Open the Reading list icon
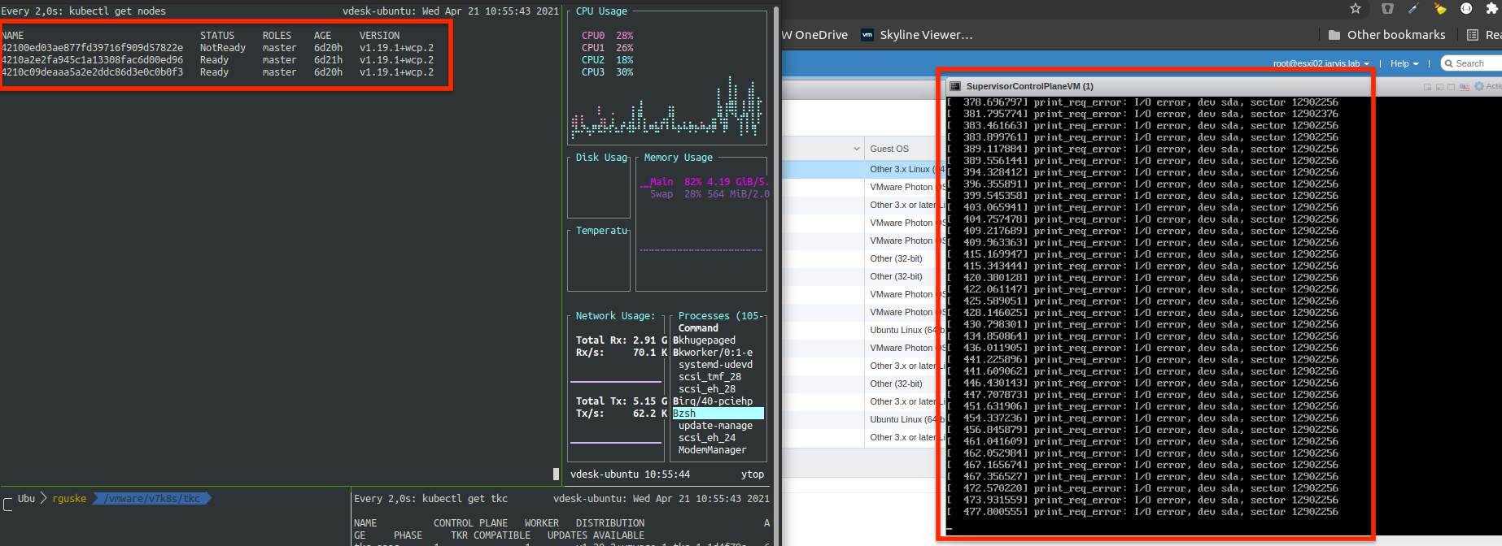The image size is (1502, 546). (x=1473, y=35)
